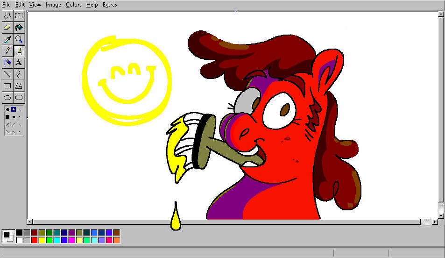Open the Image menu
Viewport: 445px width, 258px height.
click(x=53, y=5)
